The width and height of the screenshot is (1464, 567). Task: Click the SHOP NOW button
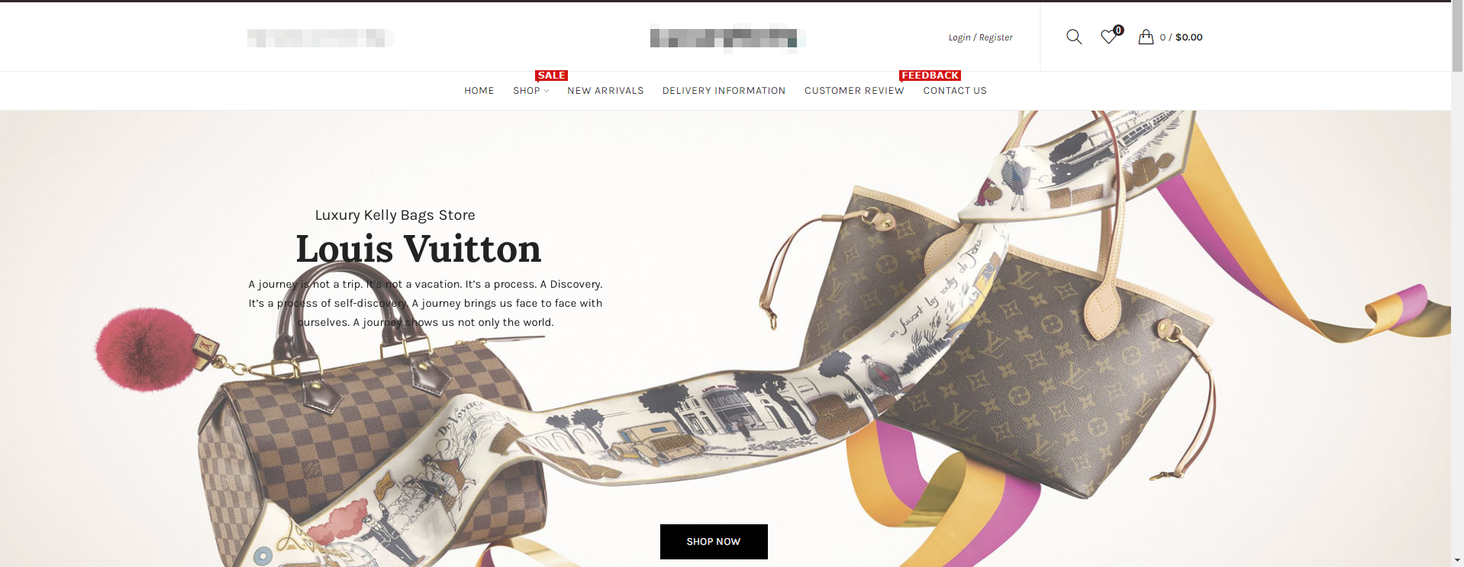click(714, 542)
